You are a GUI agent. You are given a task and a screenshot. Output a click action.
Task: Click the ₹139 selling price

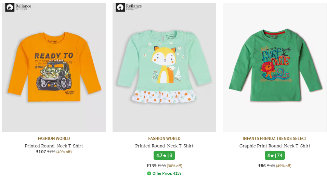[x=152, y=166]
